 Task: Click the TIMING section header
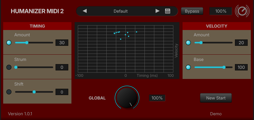(37, 26)
